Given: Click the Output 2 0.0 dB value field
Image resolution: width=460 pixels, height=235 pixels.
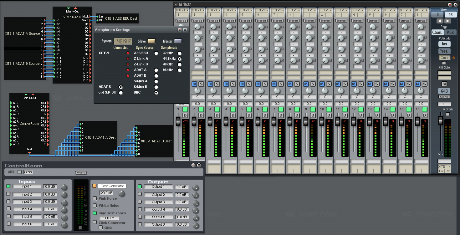Looking at the screenshot, I should (181, 194).
